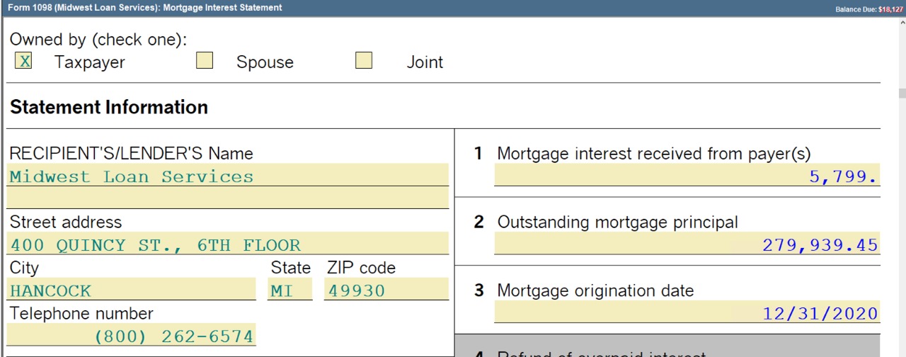Click the empty second lender name line

point(228,198)
